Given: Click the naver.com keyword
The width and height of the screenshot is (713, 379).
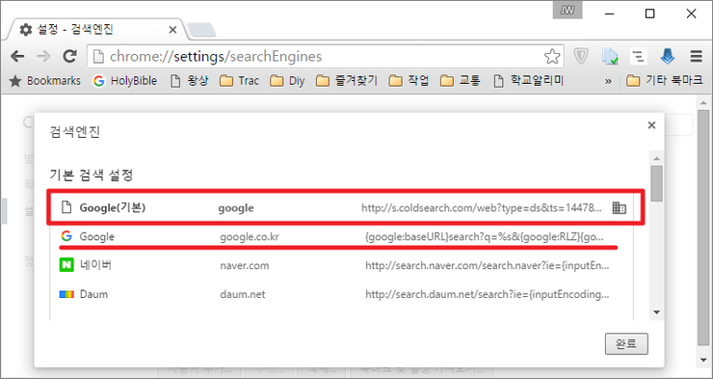Looking at the screenshot, I should (x=245, y=265).
